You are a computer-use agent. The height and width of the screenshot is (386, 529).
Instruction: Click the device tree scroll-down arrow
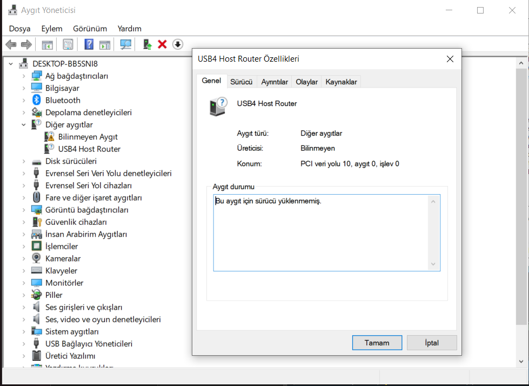521,361
